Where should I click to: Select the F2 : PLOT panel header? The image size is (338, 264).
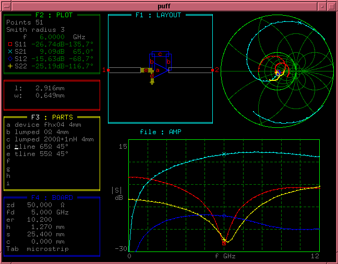tap(54, 15)
